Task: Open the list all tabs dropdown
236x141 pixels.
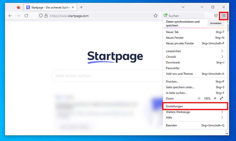Action: 183,7
